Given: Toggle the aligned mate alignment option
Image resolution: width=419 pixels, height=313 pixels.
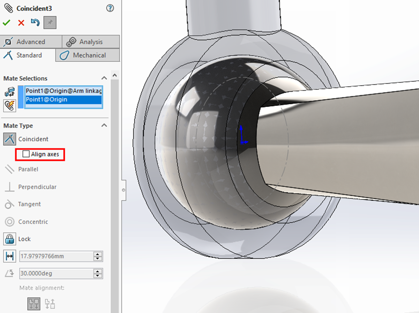Looking at the screenshot, I should point(34,303).
